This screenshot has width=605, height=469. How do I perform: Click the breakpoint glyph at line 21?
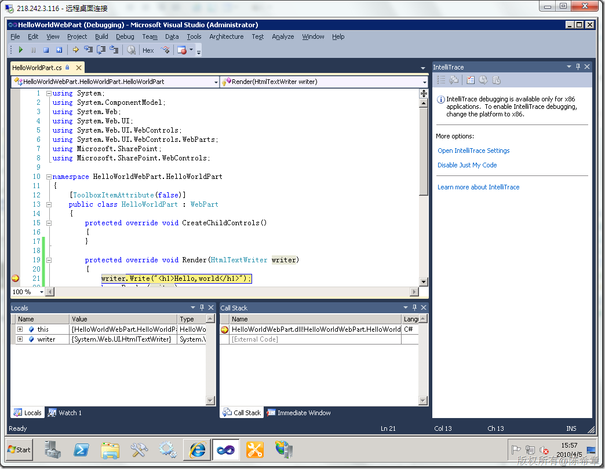point(16,279)
